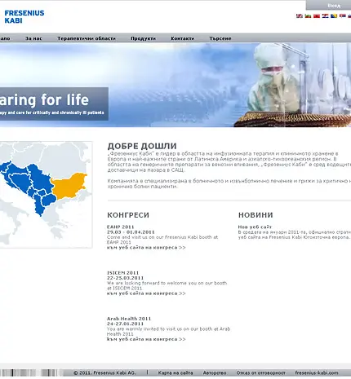Click the ISICEM 2011 congress title
The image size is (351, 379).
(x=123, y=273)
